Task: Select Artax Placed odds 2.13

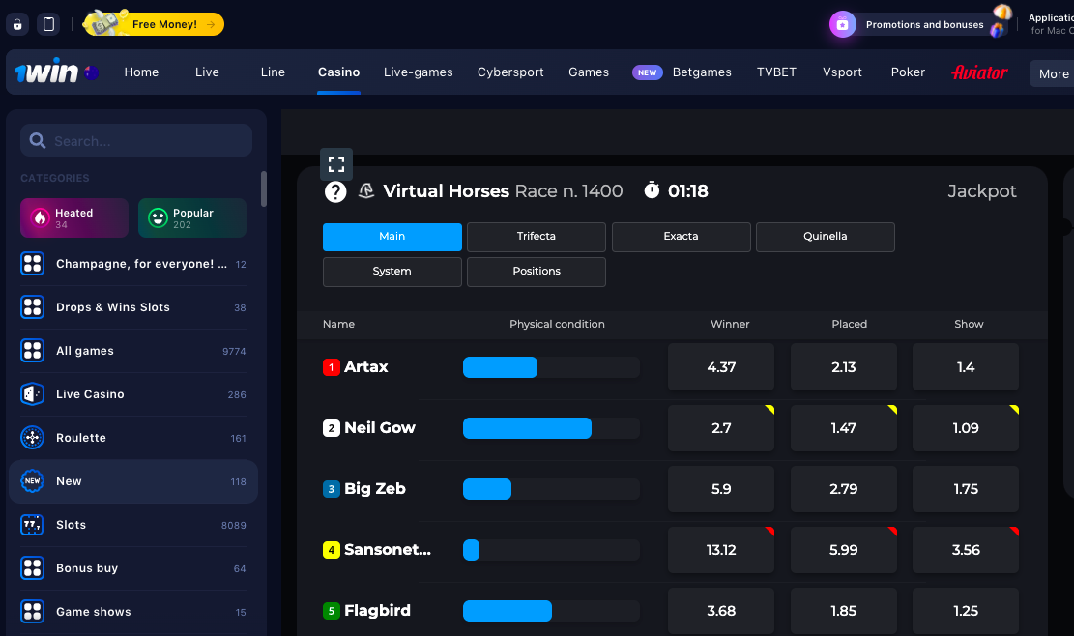Action: (x=844, y=367)
